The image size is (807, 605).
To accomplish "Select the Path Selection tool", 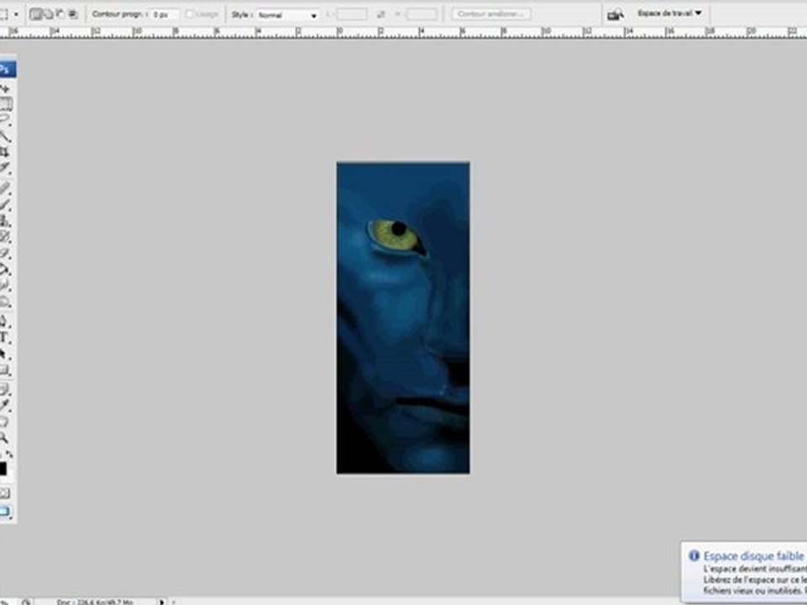I will point(5,355).
